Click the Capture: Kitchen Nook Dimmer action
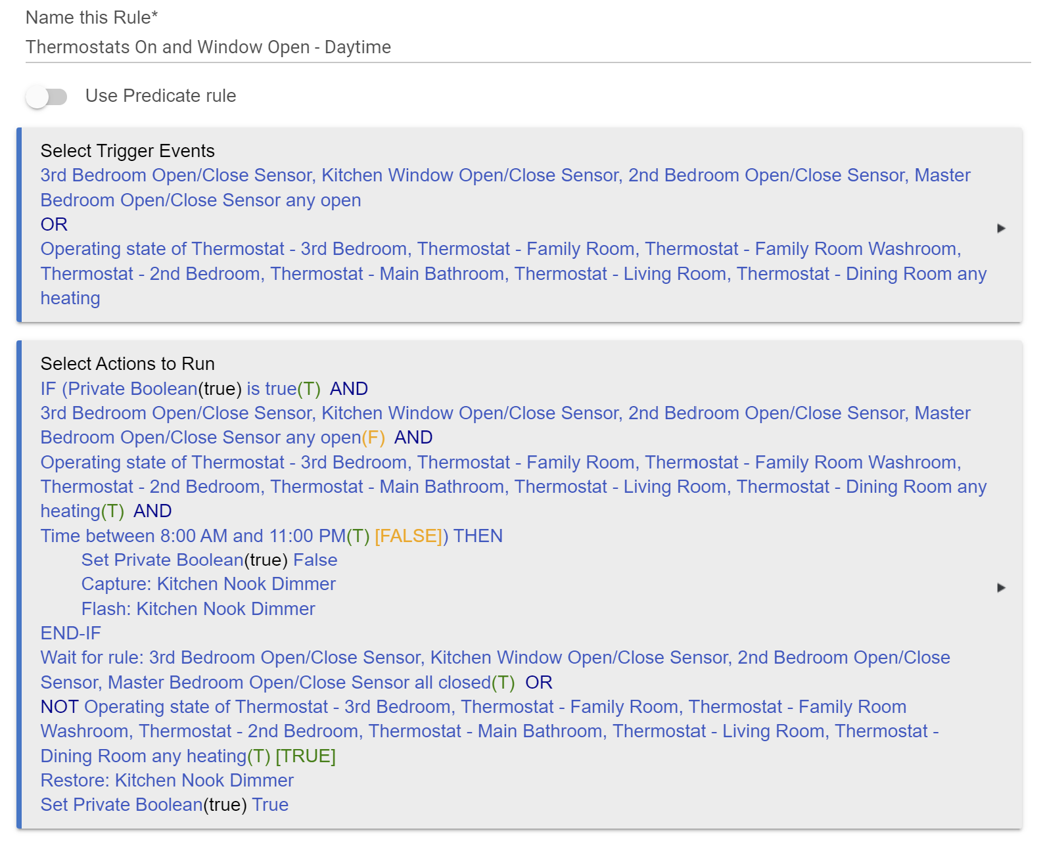 (x=208, y=584)
